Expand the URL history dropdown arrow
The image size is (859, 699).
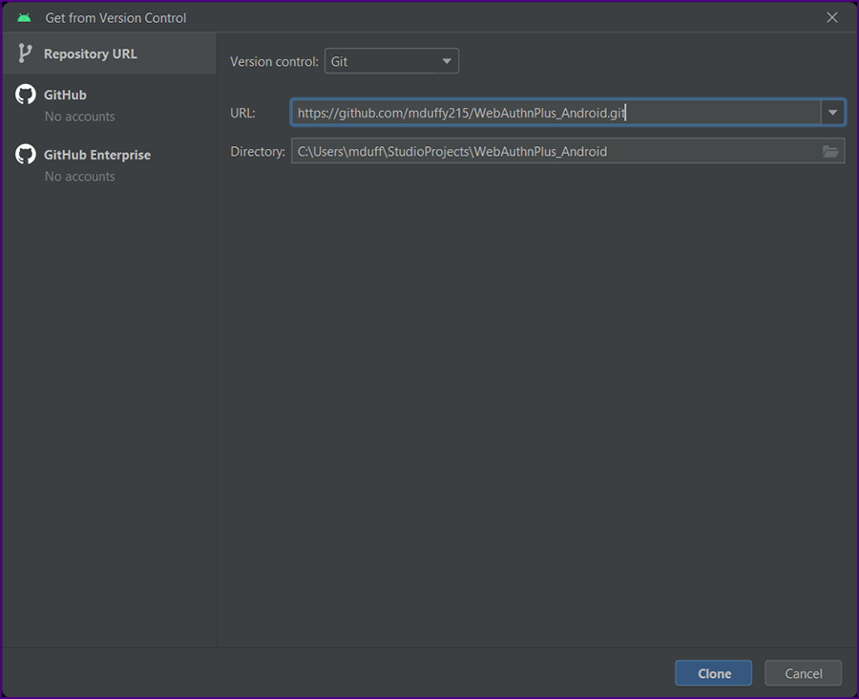coord(832,113)
